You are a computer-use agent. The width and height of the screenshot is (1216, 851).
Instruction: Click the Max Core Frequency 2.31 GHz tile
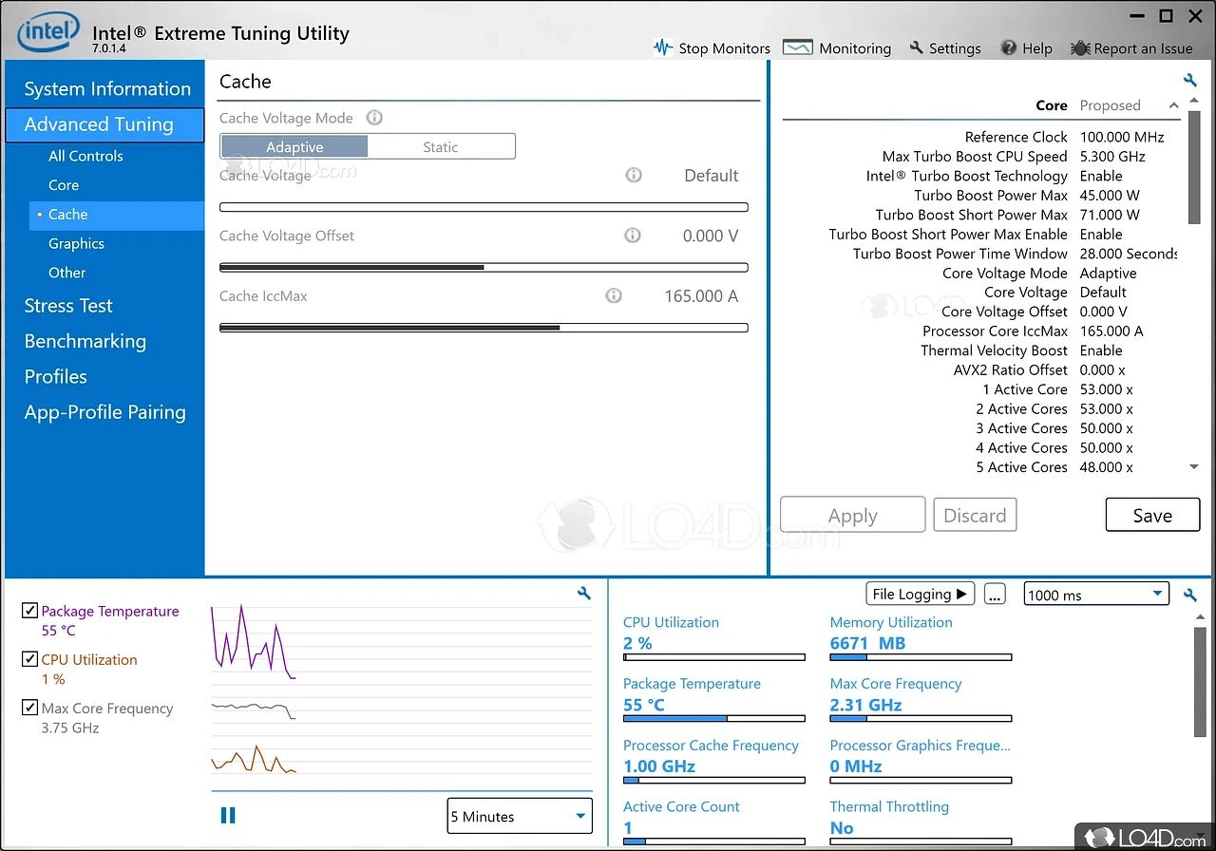[920, 699]
